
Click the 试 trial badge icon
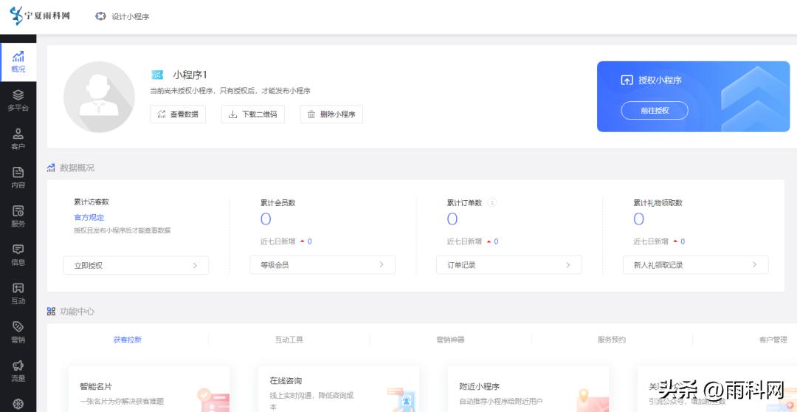pyautogui.click(x=158, y=75)
